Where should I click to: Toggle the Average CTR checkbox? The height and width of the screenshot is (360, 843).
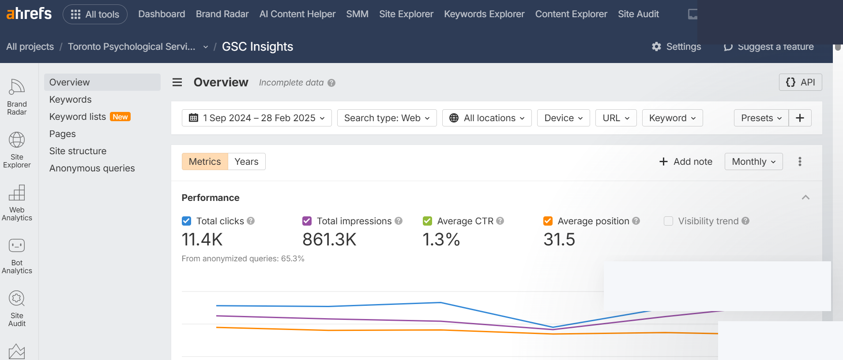[427, 221]
